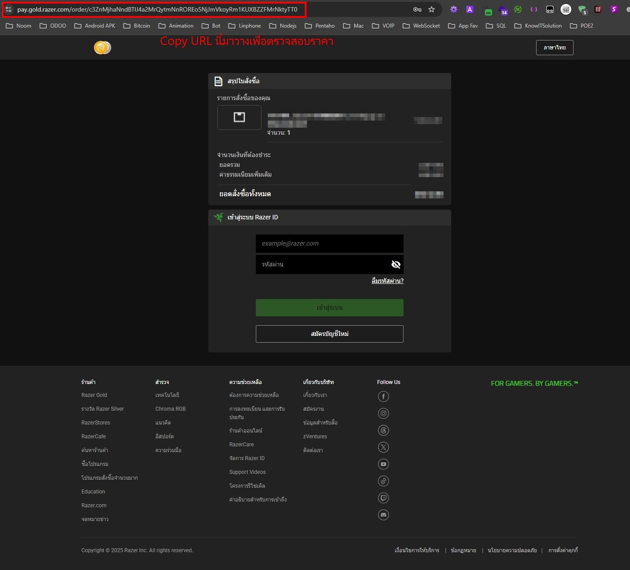The height and width of the screenshot is (570, 630).
Task: Open the extension with the 14 badge
Action: [503, 10]
